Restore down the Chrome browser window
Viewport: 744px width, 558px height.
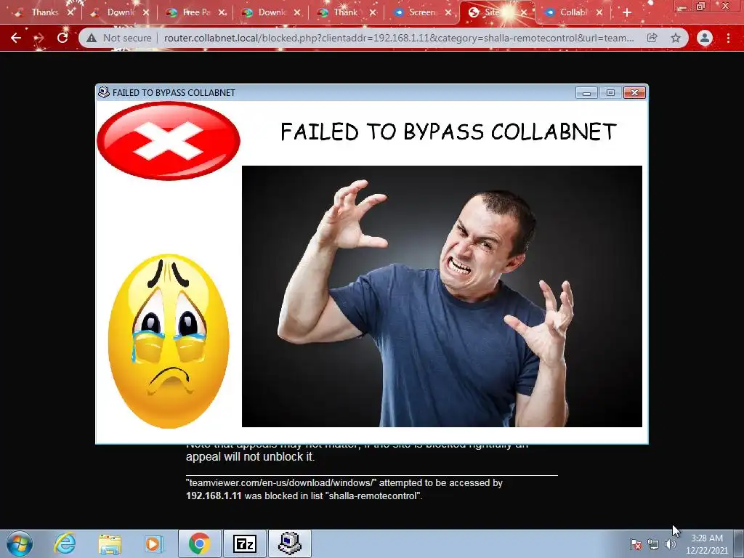point(701,7)
